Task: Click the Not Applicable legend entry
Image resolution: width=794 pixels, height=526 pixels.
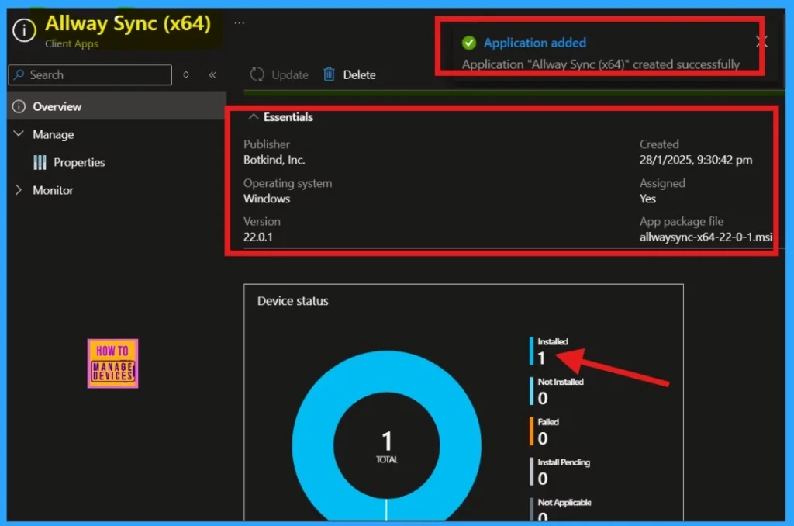Action: [x=561, y=509]
